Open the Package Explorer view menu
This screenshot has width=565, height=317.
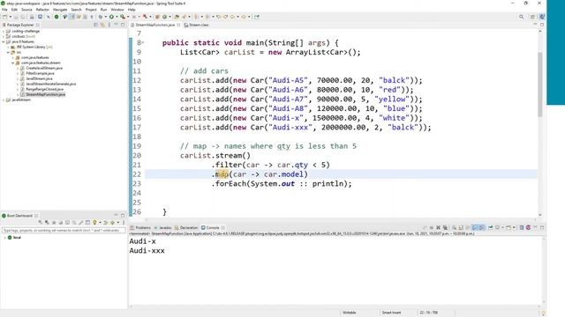[109, 25]
